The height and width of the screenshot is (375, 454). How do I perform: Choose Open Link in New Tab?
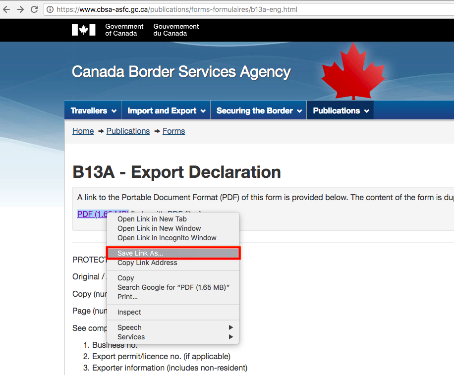173,219
